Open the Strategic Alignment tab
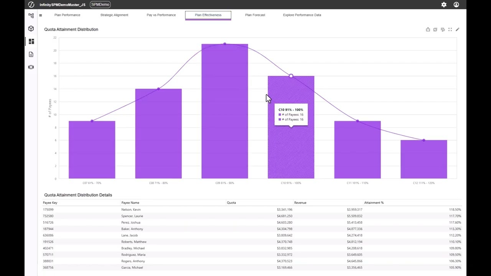The image size is (491, 276). pyautogui.click(x=114, y=15)
